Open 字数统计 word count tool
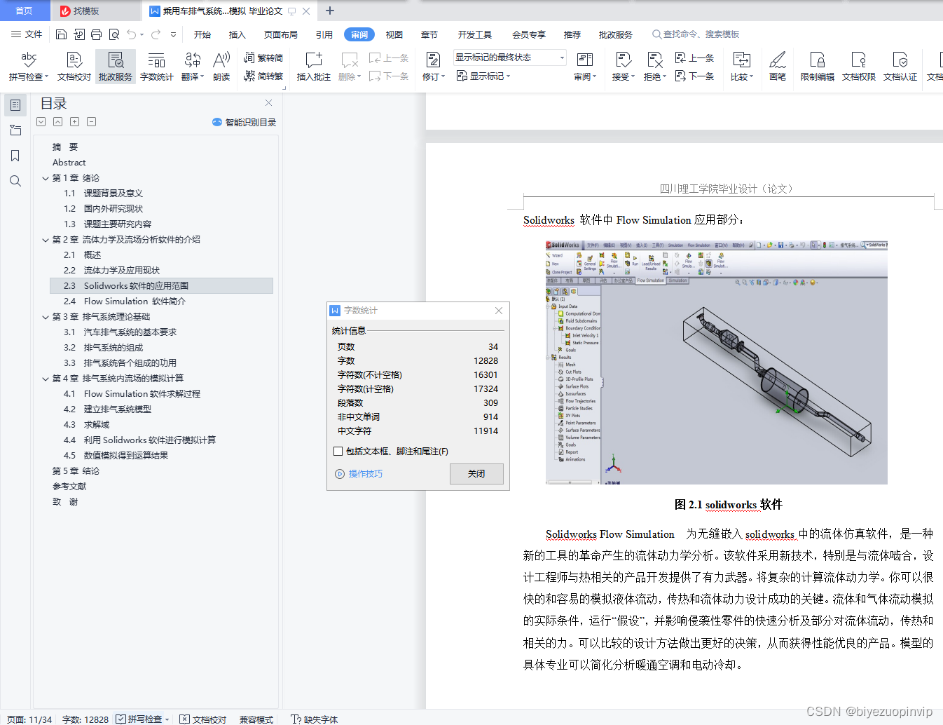Screen dimensions: 943x725 pos(157,67)
